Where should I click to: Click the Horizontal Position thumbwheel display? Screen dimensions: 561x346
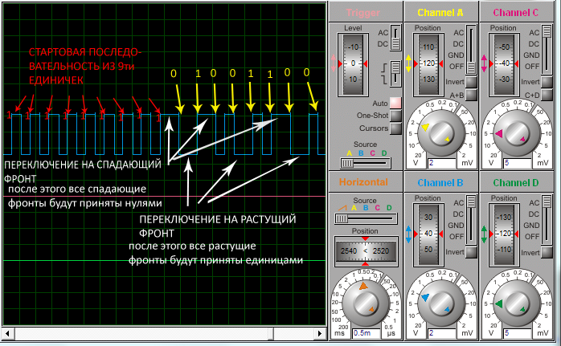pyautogui.click(x=363, y=250)
